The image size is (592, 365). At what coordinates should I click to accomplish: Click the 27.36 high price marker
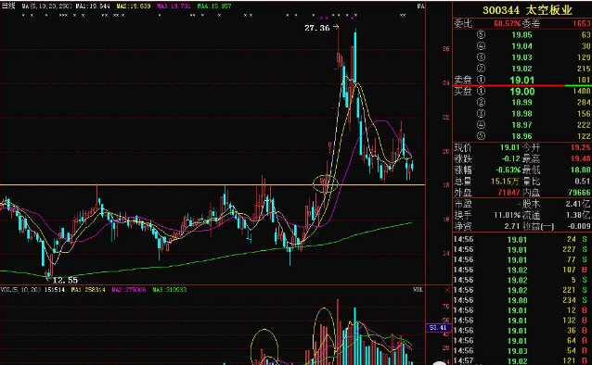pyautogui.click(x=317, y=28)
